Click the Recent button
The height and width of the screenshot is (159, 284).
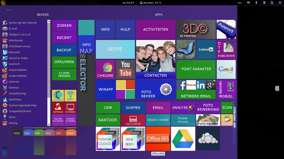(x=64, y=38)
